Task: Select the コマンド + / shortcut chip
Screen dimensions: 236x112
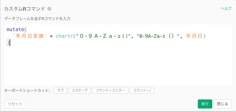Action: 142,91
